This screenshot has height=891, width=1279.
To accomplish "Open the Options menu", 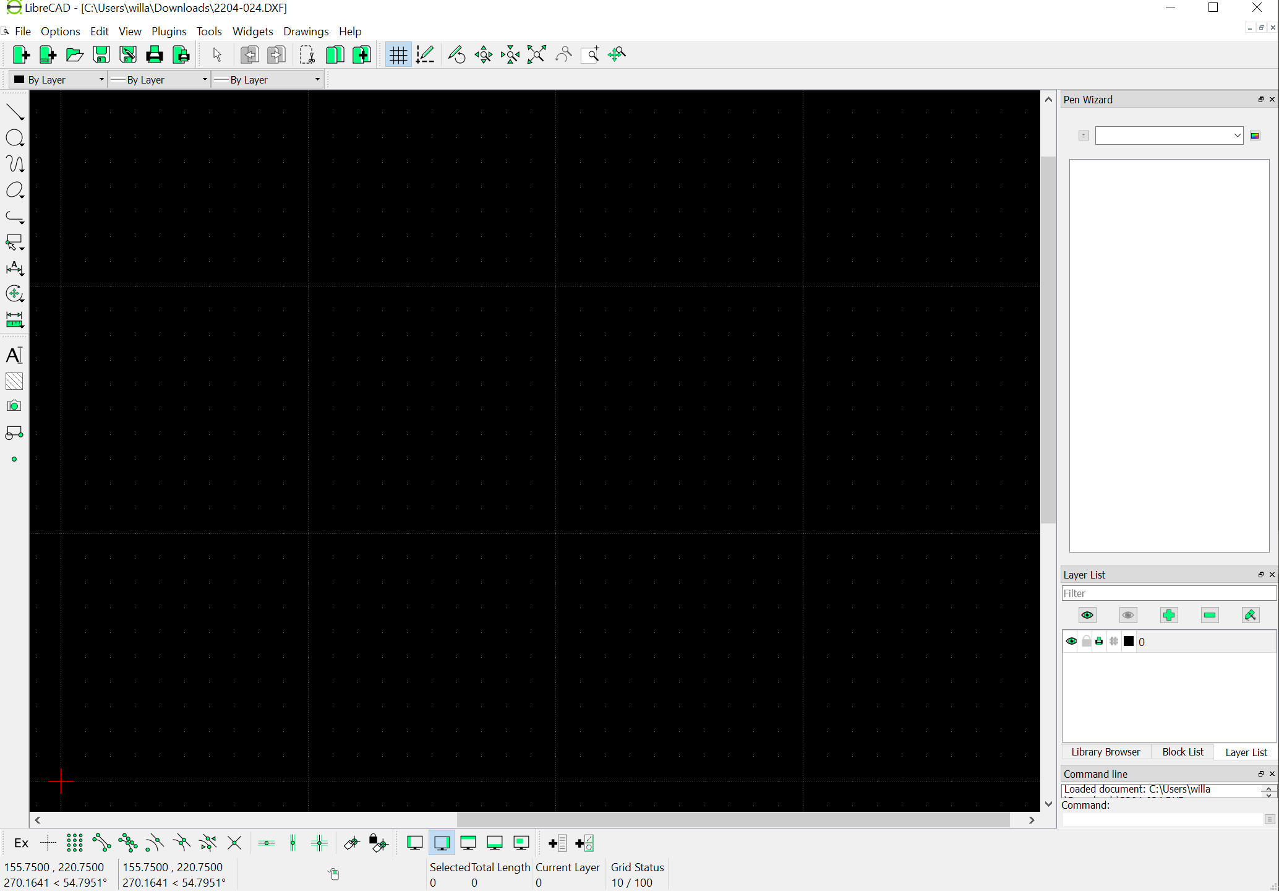I will 61,32.
